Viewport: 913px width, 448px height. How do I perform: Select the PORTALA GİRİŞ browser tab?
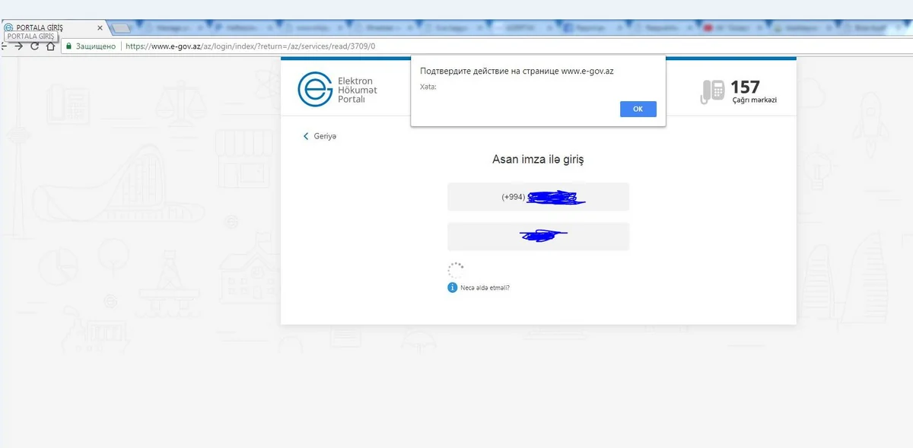pyautogui.click(x=46, y=27)
